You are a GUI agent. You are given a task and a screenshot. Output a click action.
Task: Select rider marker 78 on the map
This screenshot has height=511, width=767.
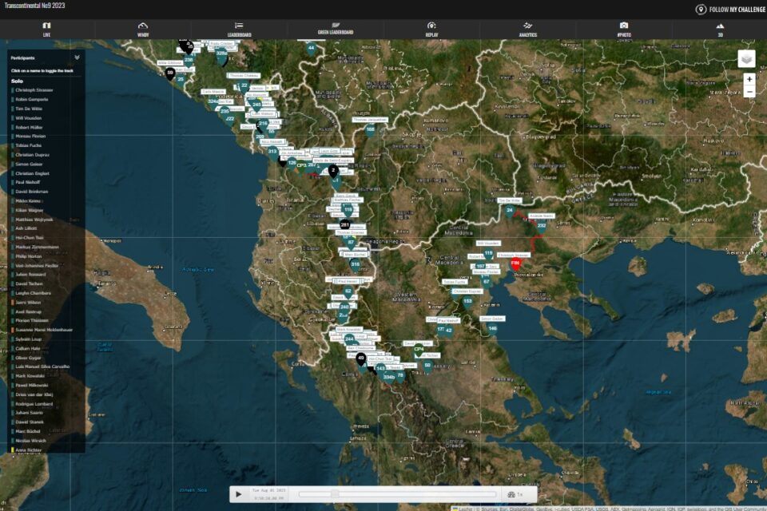point(400,375)
